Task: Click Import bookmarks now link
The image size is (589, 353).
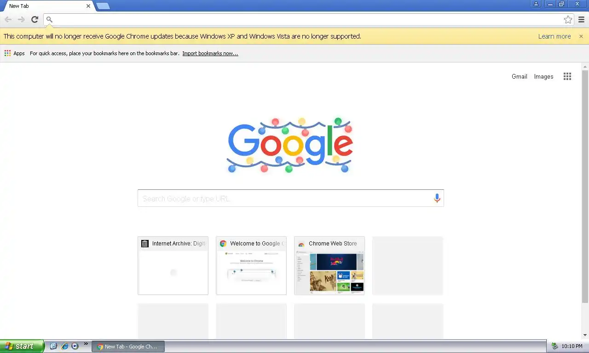Action: coord(210,53)
